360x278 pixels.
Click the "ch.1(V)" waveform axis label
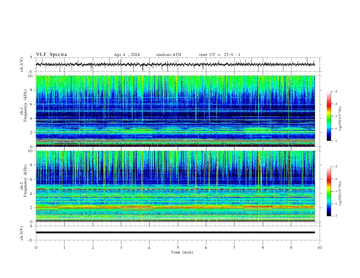[x=22, y=65]
